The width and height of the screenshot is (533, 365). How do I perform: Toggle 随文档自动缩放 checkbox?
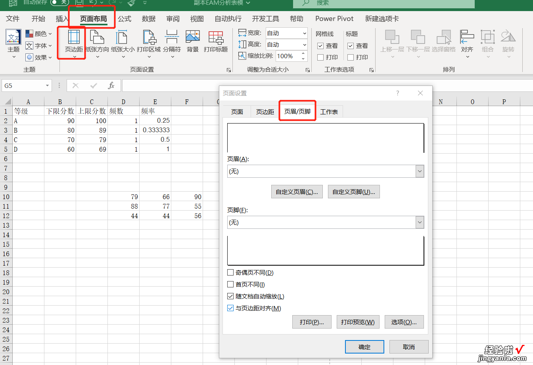[230, 296]
